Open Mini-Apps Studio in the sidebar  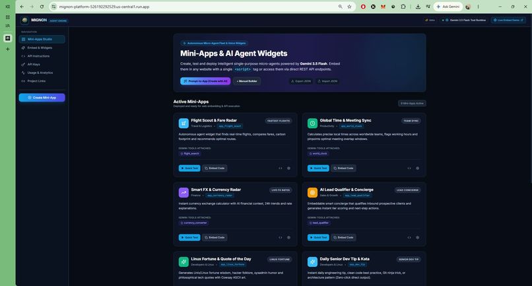point(42,39)
